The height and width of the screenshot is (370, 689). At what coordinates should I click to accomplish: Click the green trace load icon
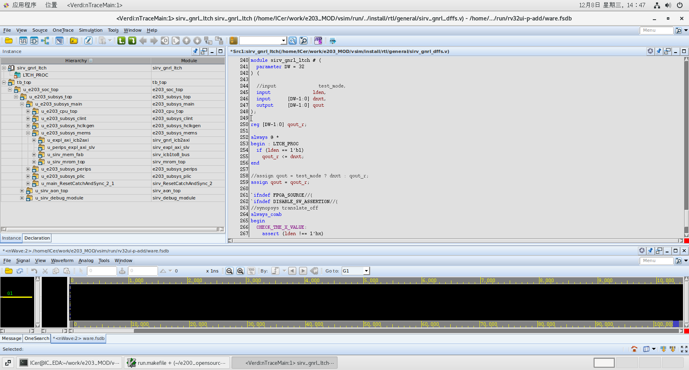tap(132, 41)
